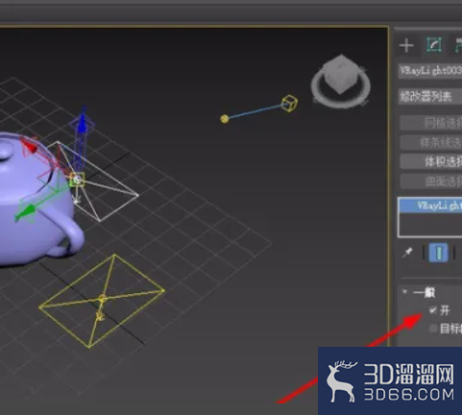Click the 样条线选择 button
The height and width of the screenshot is (415, 462).
coord(431,142)
